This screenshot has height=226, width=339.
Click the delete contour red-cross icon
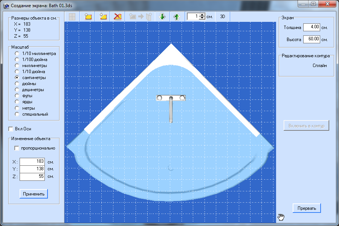coord(118,17)
